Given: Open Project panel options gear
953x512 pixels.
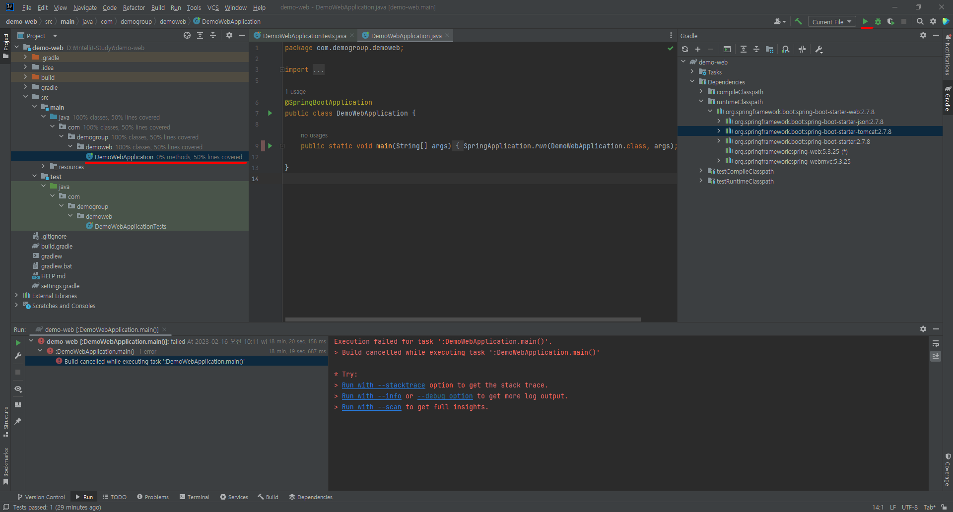Looking at the screenshot, I should 229,35.
